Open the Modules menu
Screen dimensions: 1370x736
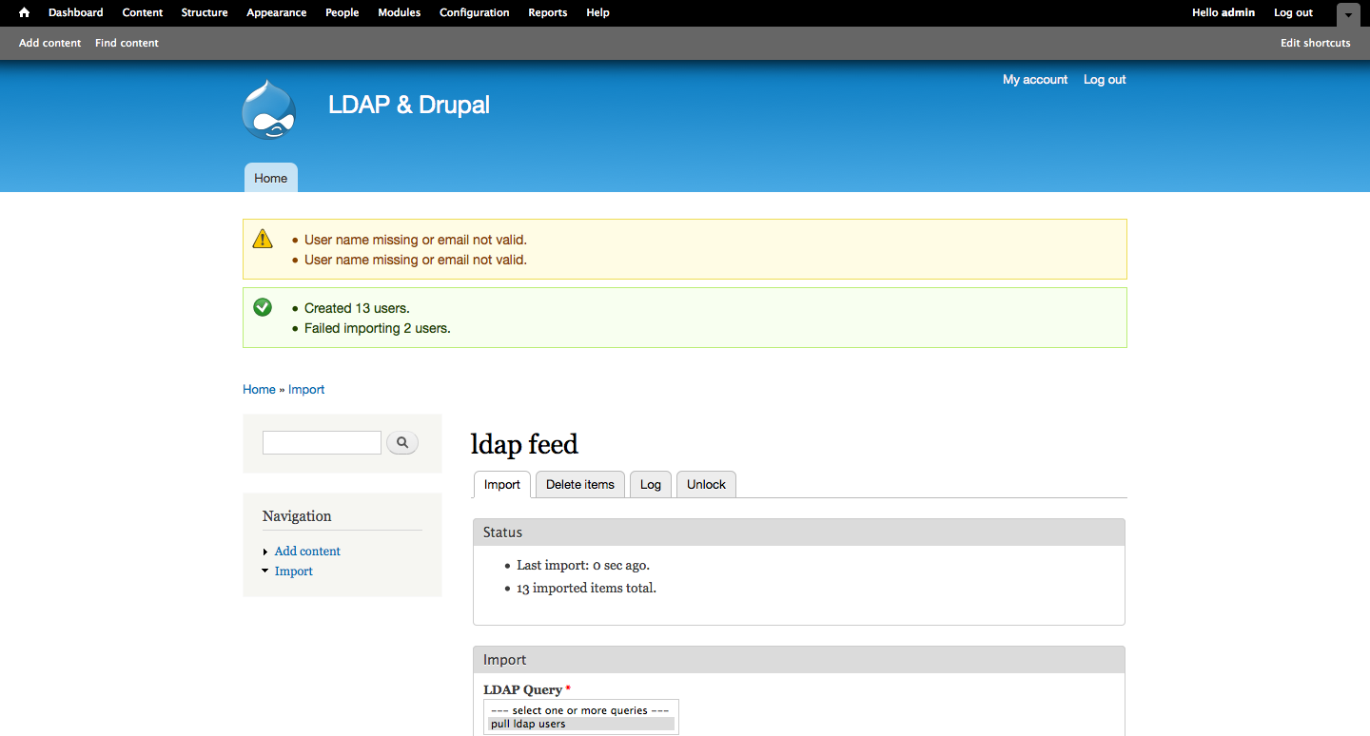pos(400,12)
